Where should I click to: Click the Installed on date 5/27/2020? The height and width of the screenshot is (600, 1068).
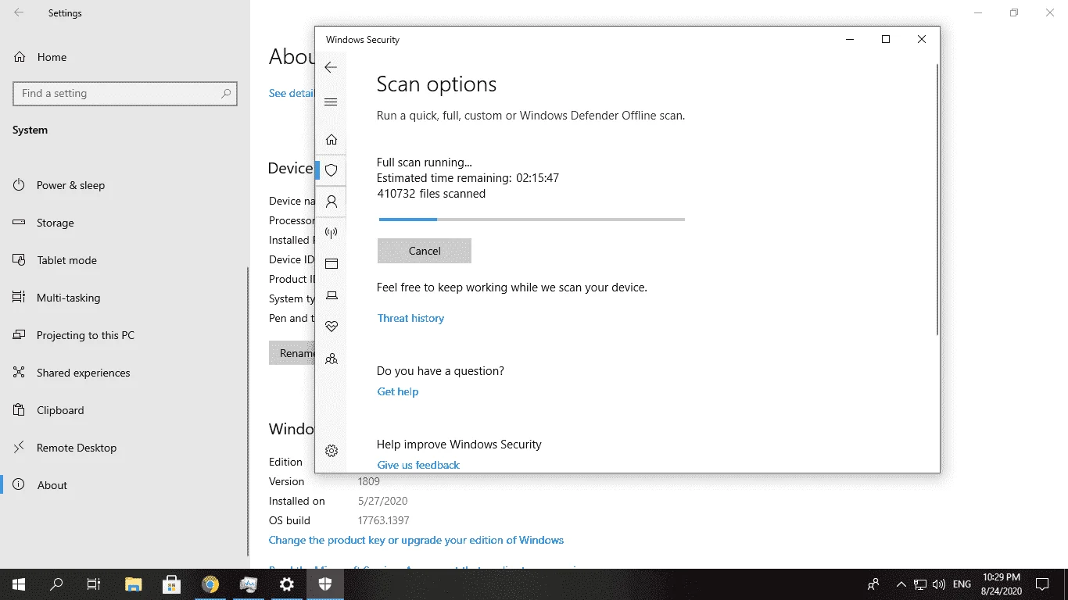tap(382, 501)
